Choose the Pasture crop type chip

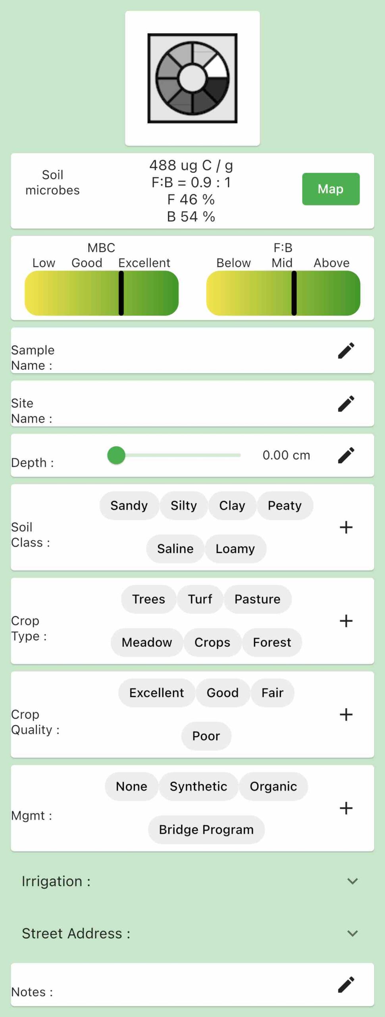(x=257, y=599)
